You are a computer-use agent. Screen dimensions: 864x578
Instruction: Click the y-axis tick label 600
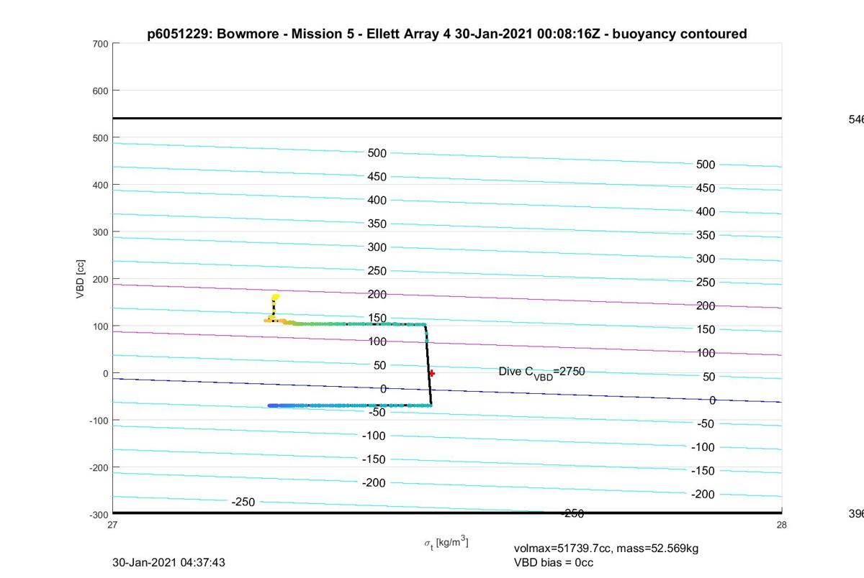(x=99, y=91)
